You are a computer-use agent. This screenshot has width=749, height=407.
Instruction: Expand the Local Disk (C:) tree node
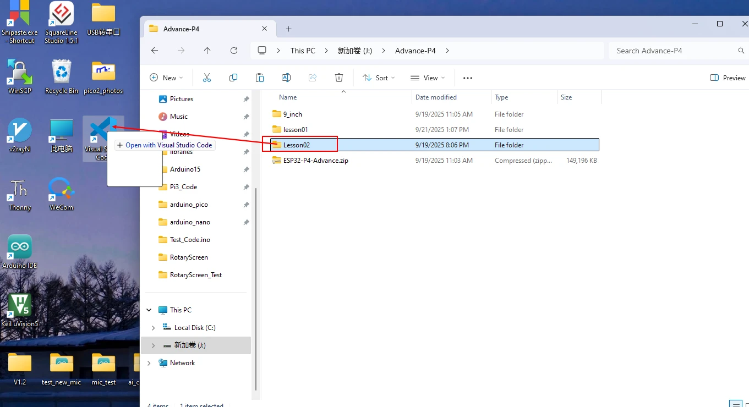tap(154, 328)
